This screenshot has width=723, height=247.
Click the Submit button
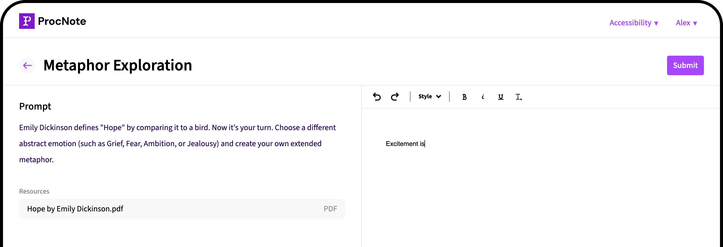(685, 65)
